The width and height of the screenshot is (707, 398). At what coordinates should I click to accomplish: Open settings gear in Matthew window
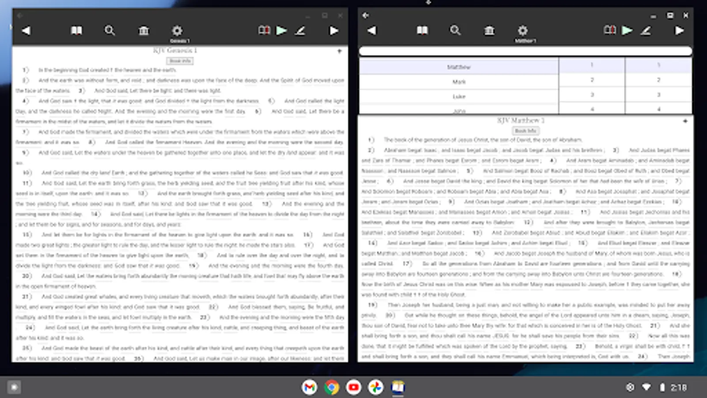tap(522, 31)
